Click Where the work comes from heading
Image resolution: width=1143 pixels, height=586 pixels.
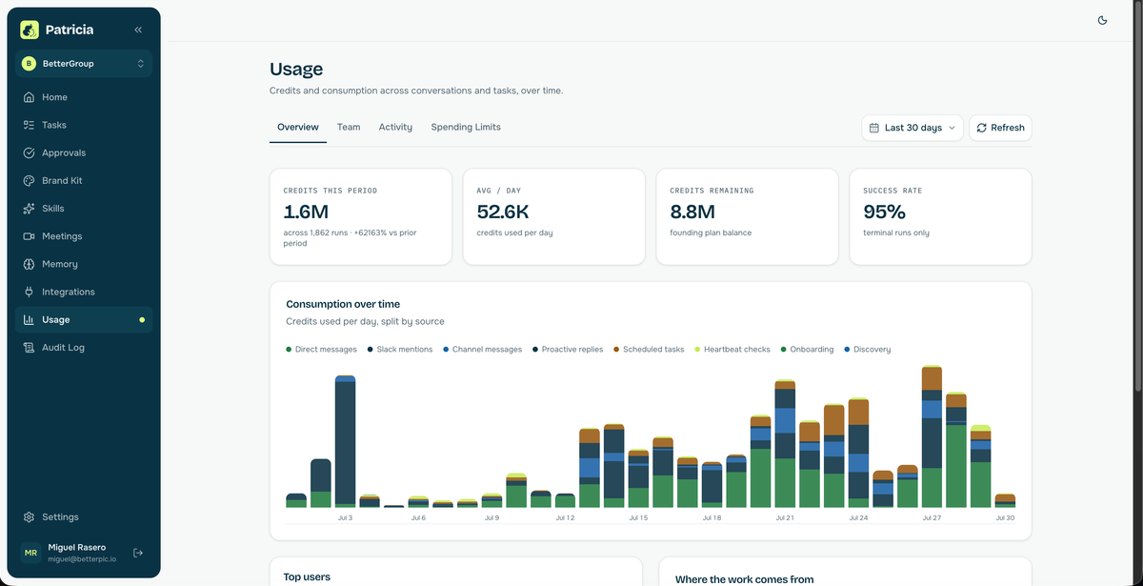tap(744, 579)
